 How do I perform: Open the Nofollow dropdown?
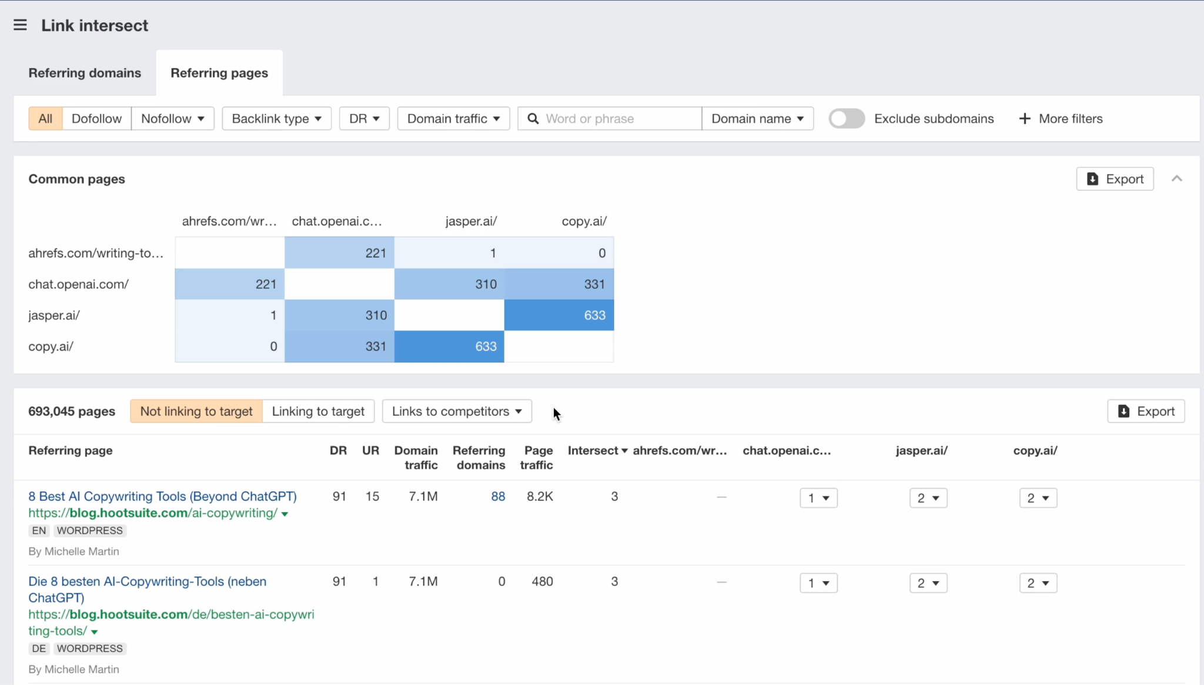point(173,119)
